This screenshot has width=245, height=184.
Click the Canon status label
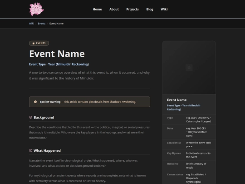coord(175,174)
